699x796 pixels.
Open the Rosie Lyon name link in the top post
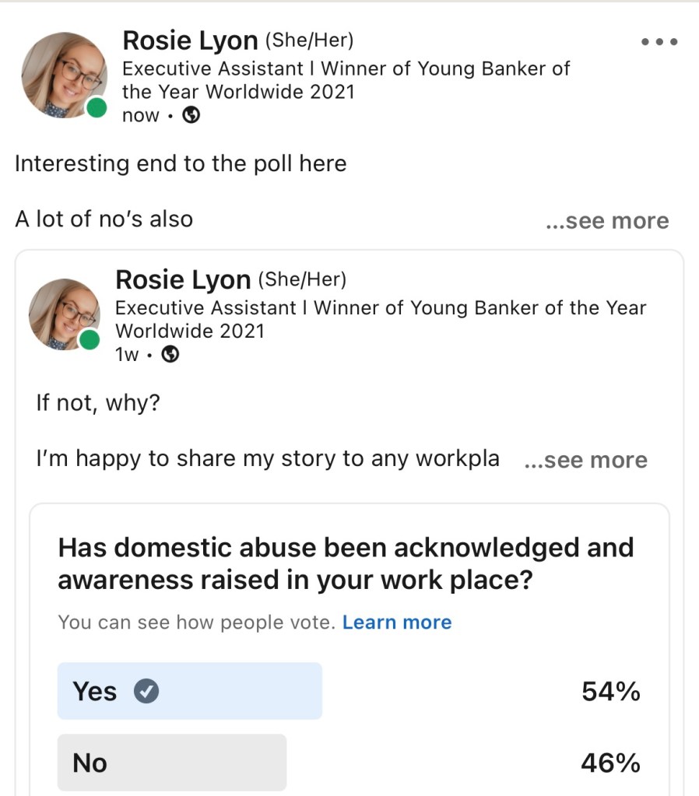tap(190, 41)
